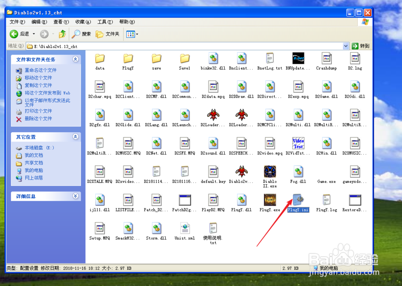Open the back history dropdown arrow
Viewport: 402px width, 286px height.
pyautogui.click(x=34, y=34)
